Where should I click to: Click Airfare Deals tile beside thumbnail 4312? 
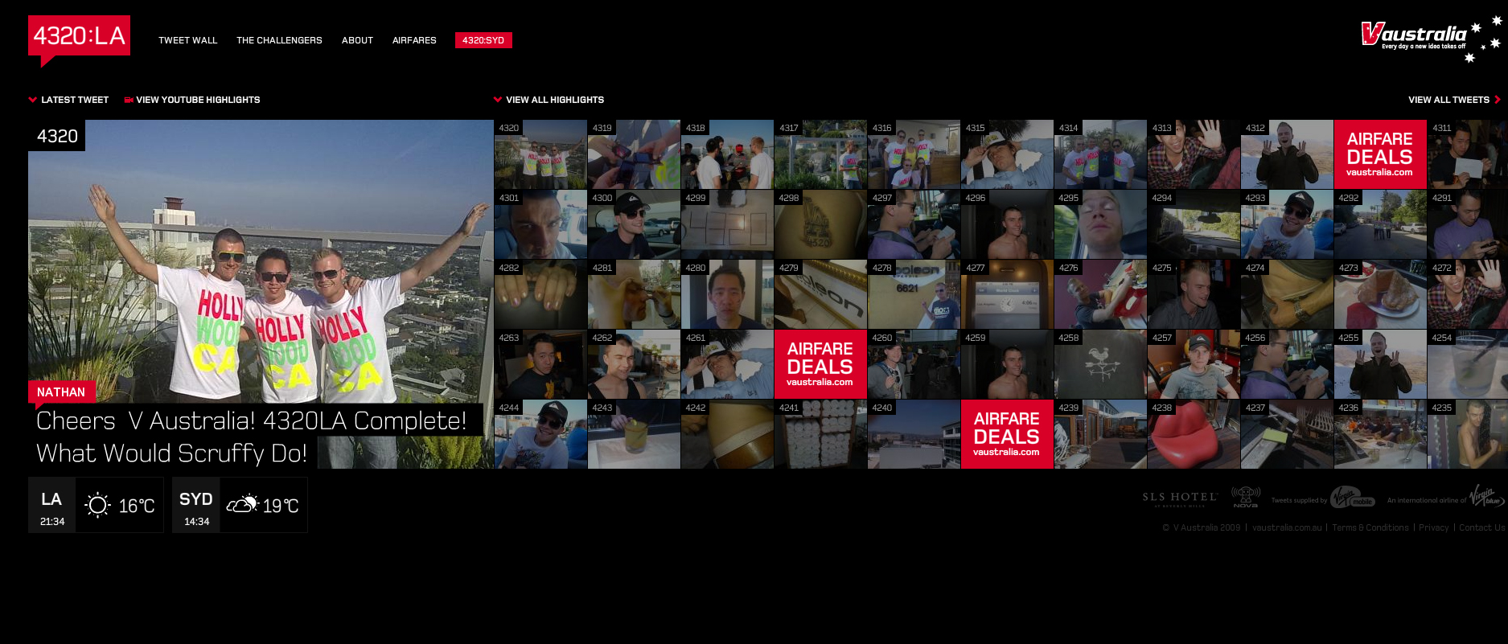click(x=1380, y=154)
